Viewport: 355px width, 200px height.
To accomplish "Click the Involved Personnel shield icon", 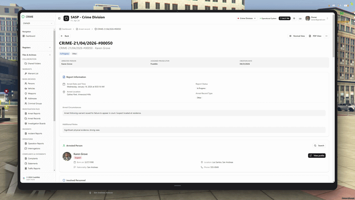I will [x=64, y=180].
